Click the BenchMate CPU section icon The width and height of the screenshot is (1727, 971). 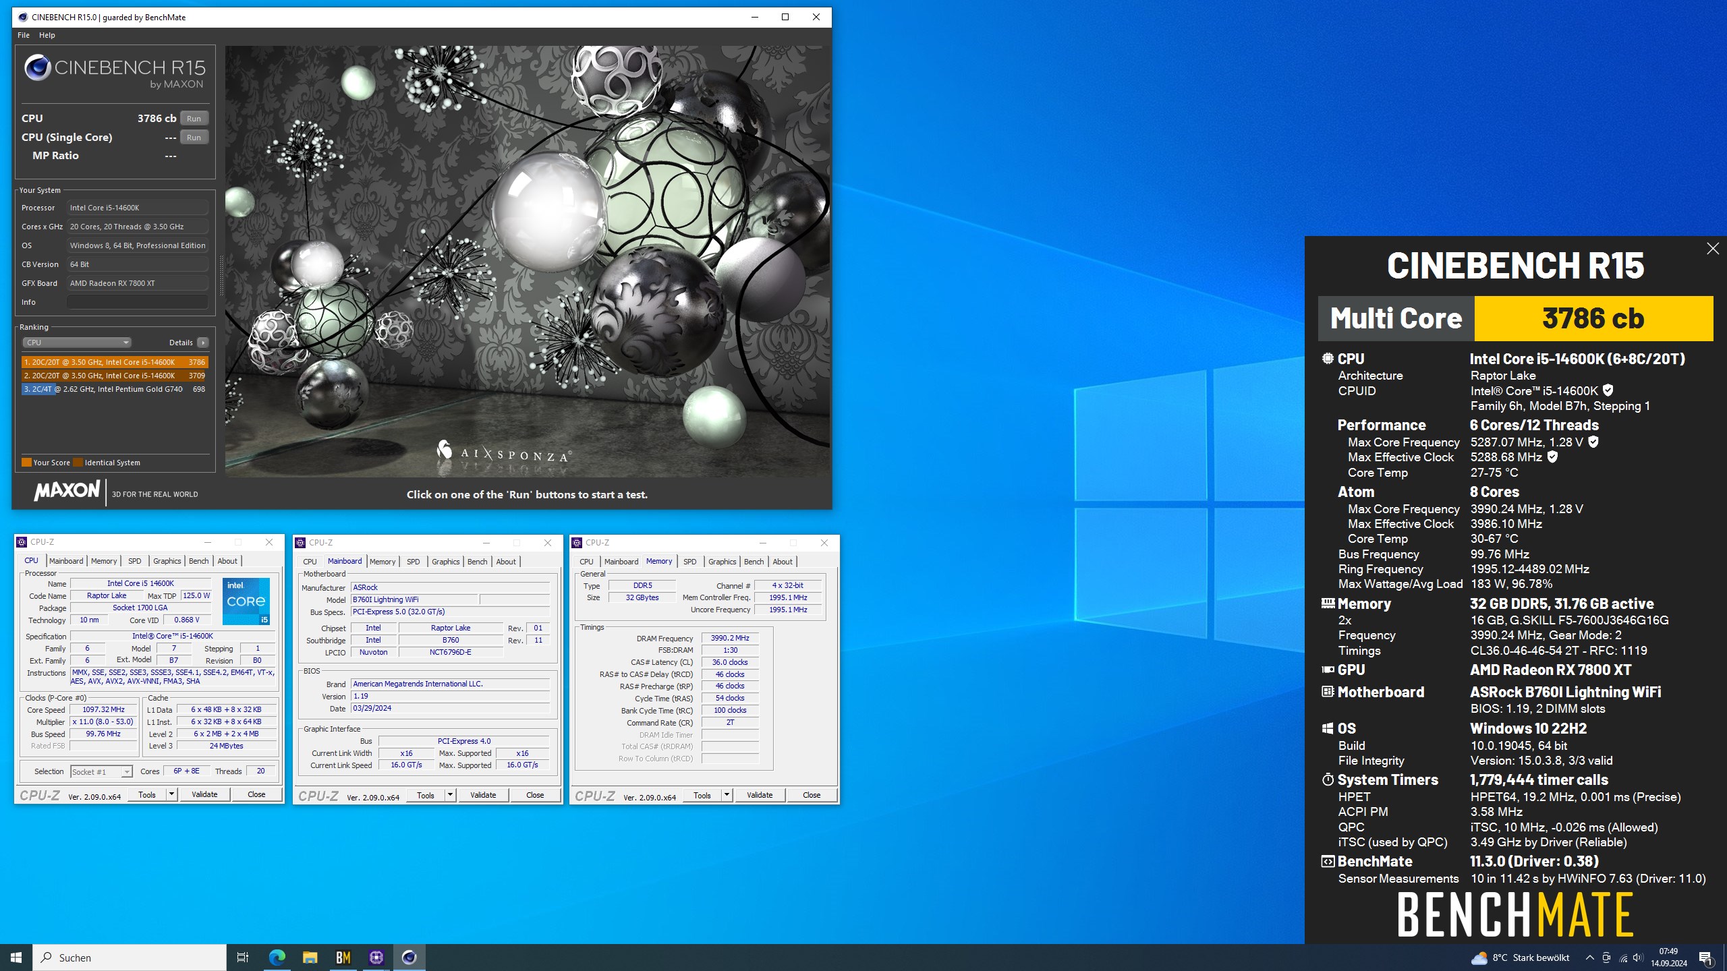(1328, 359)
